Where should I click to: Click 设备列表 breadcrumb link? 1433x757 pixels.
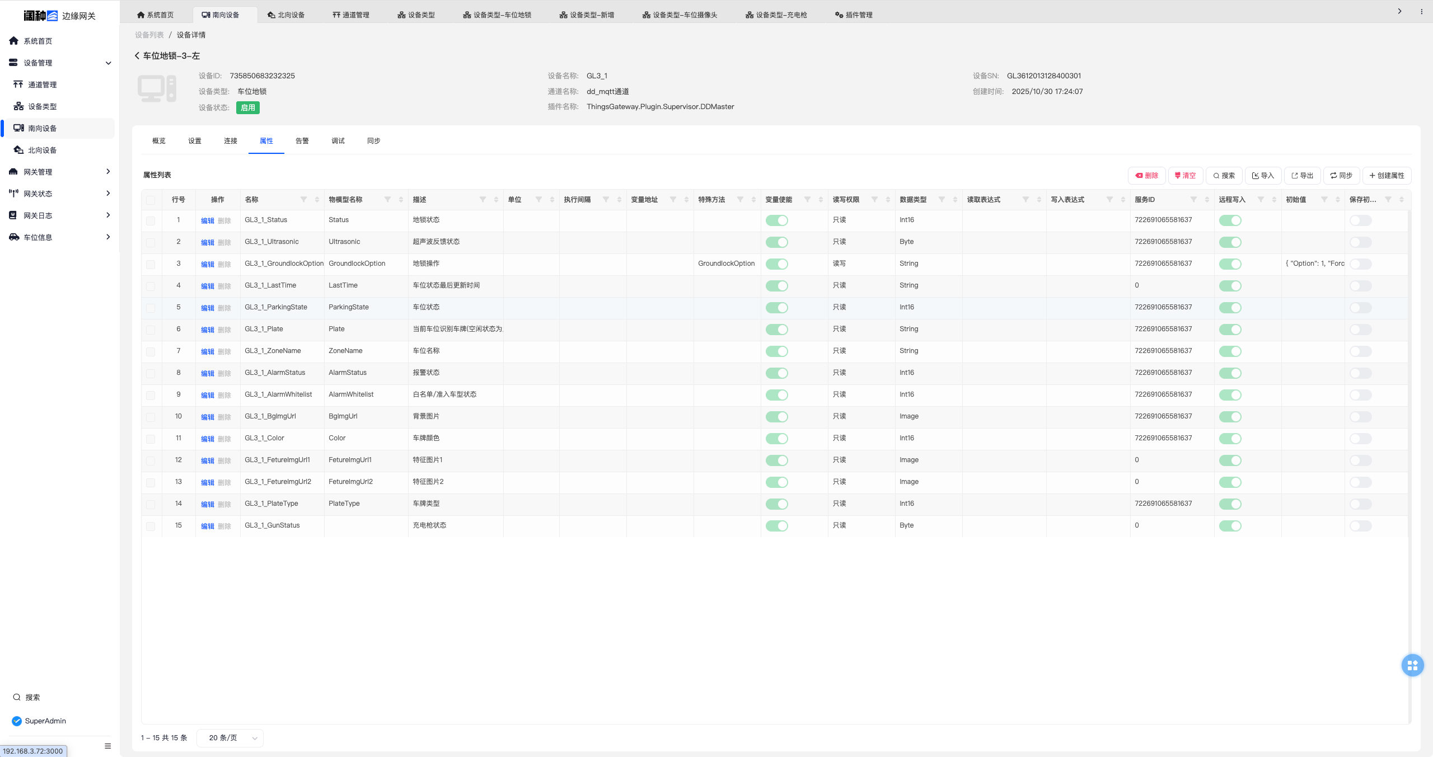click(149, 35)
